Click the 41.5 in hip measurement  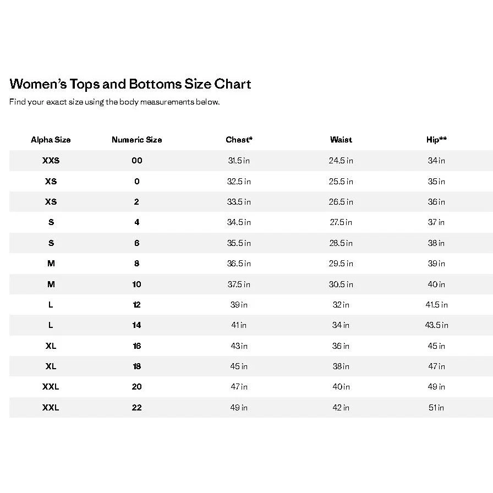click(x=436, y=305)
